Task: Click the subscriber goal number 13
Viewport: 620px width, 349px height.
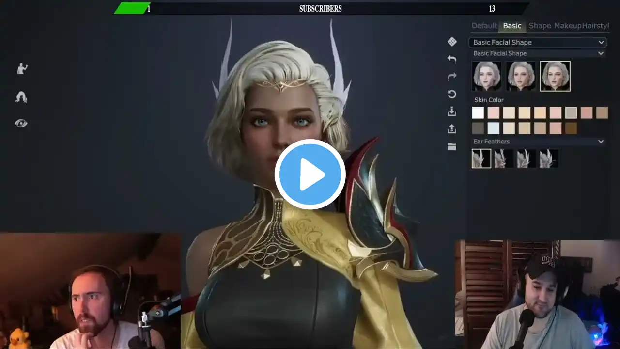Action: 492,9
